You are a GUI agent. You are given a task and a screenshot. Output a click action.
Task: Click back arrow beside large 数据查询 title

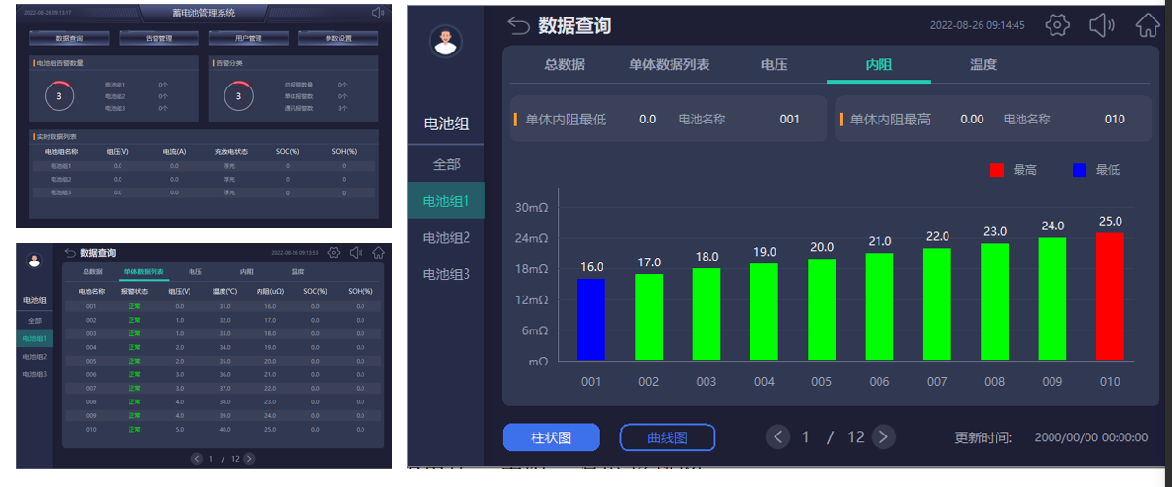(519, 26)
